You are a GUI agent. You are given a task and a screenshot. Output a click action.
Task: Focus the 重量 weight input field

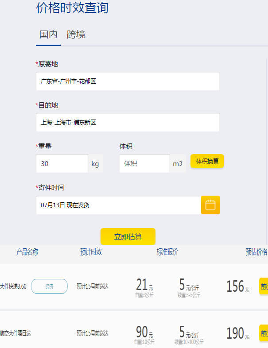pos(62,163)
